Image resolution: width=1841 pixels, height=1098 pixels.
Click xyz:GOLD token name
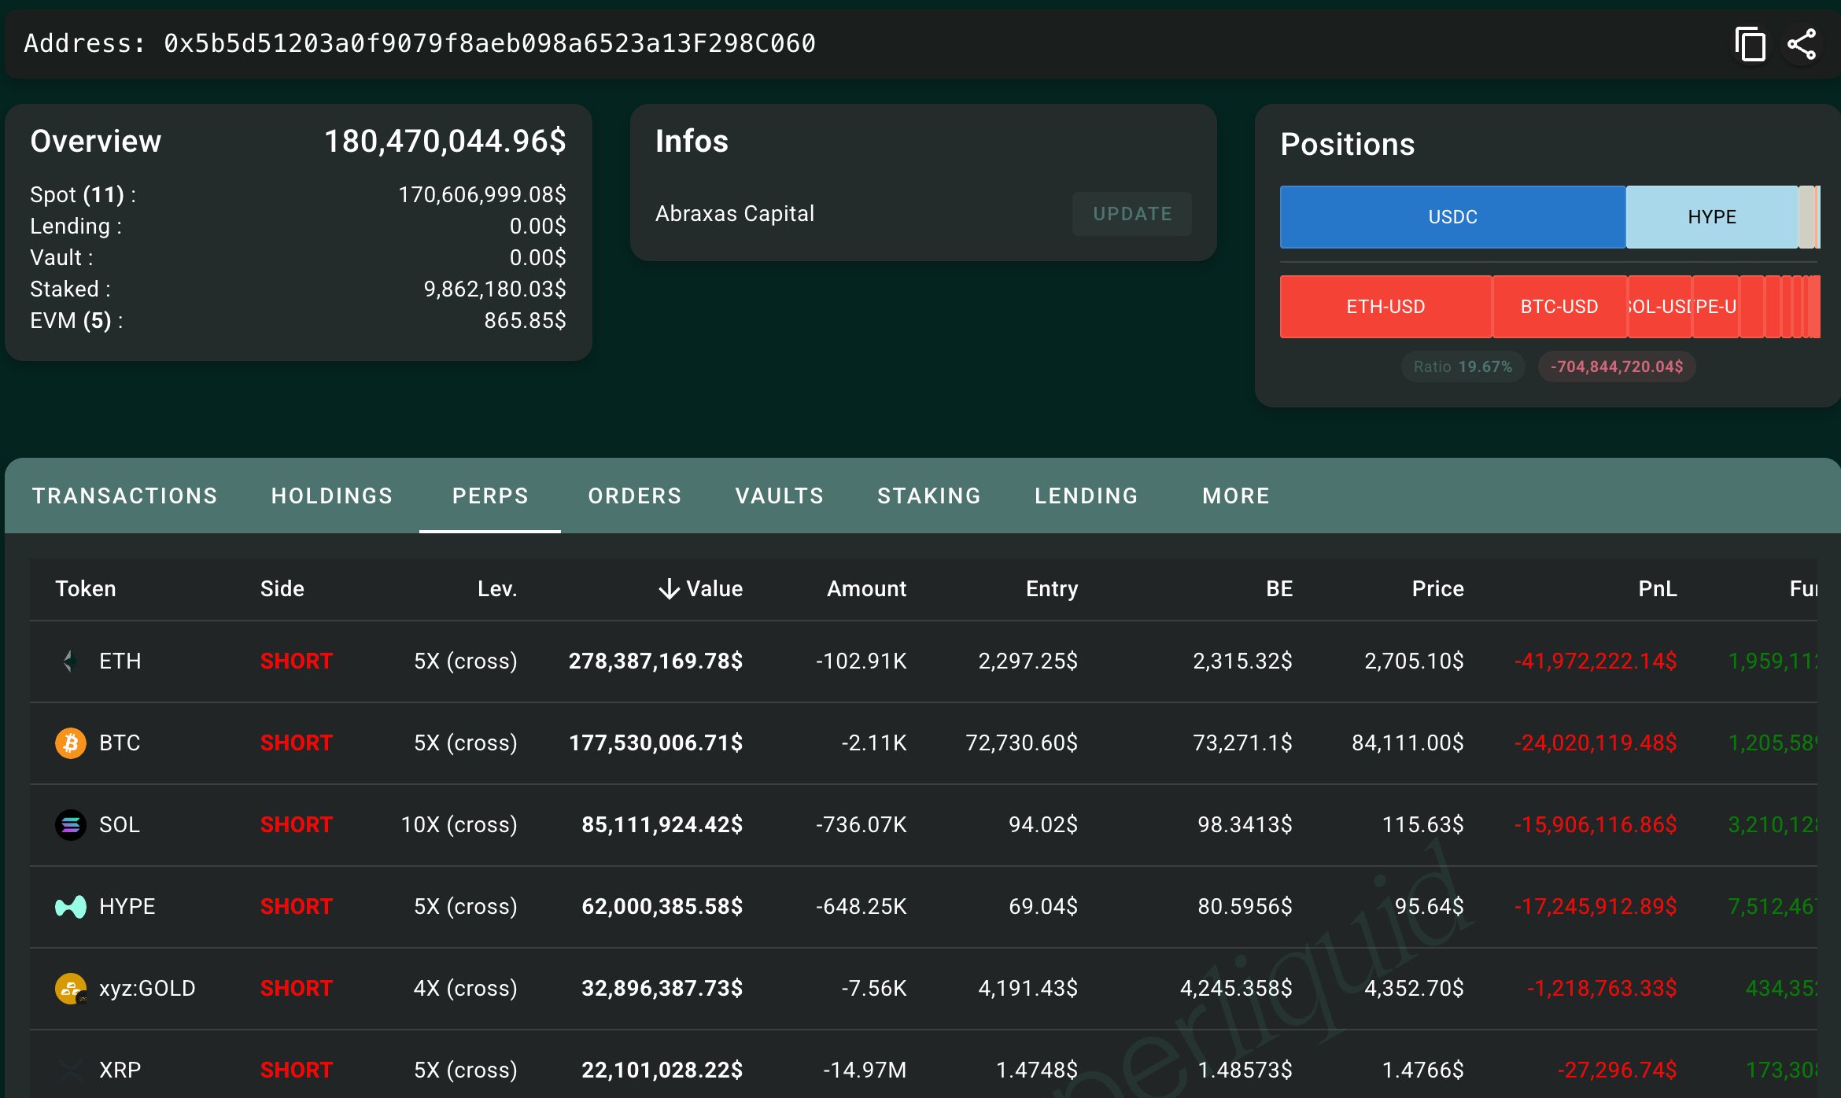click(147, 989)
